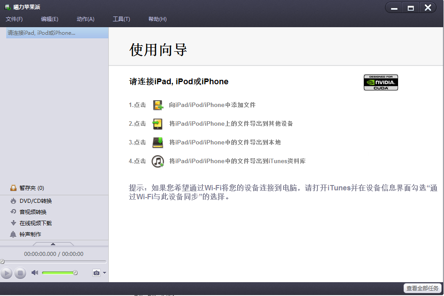
Task: Click the play button
Action: pyautogui.click(x=6, y=273)
